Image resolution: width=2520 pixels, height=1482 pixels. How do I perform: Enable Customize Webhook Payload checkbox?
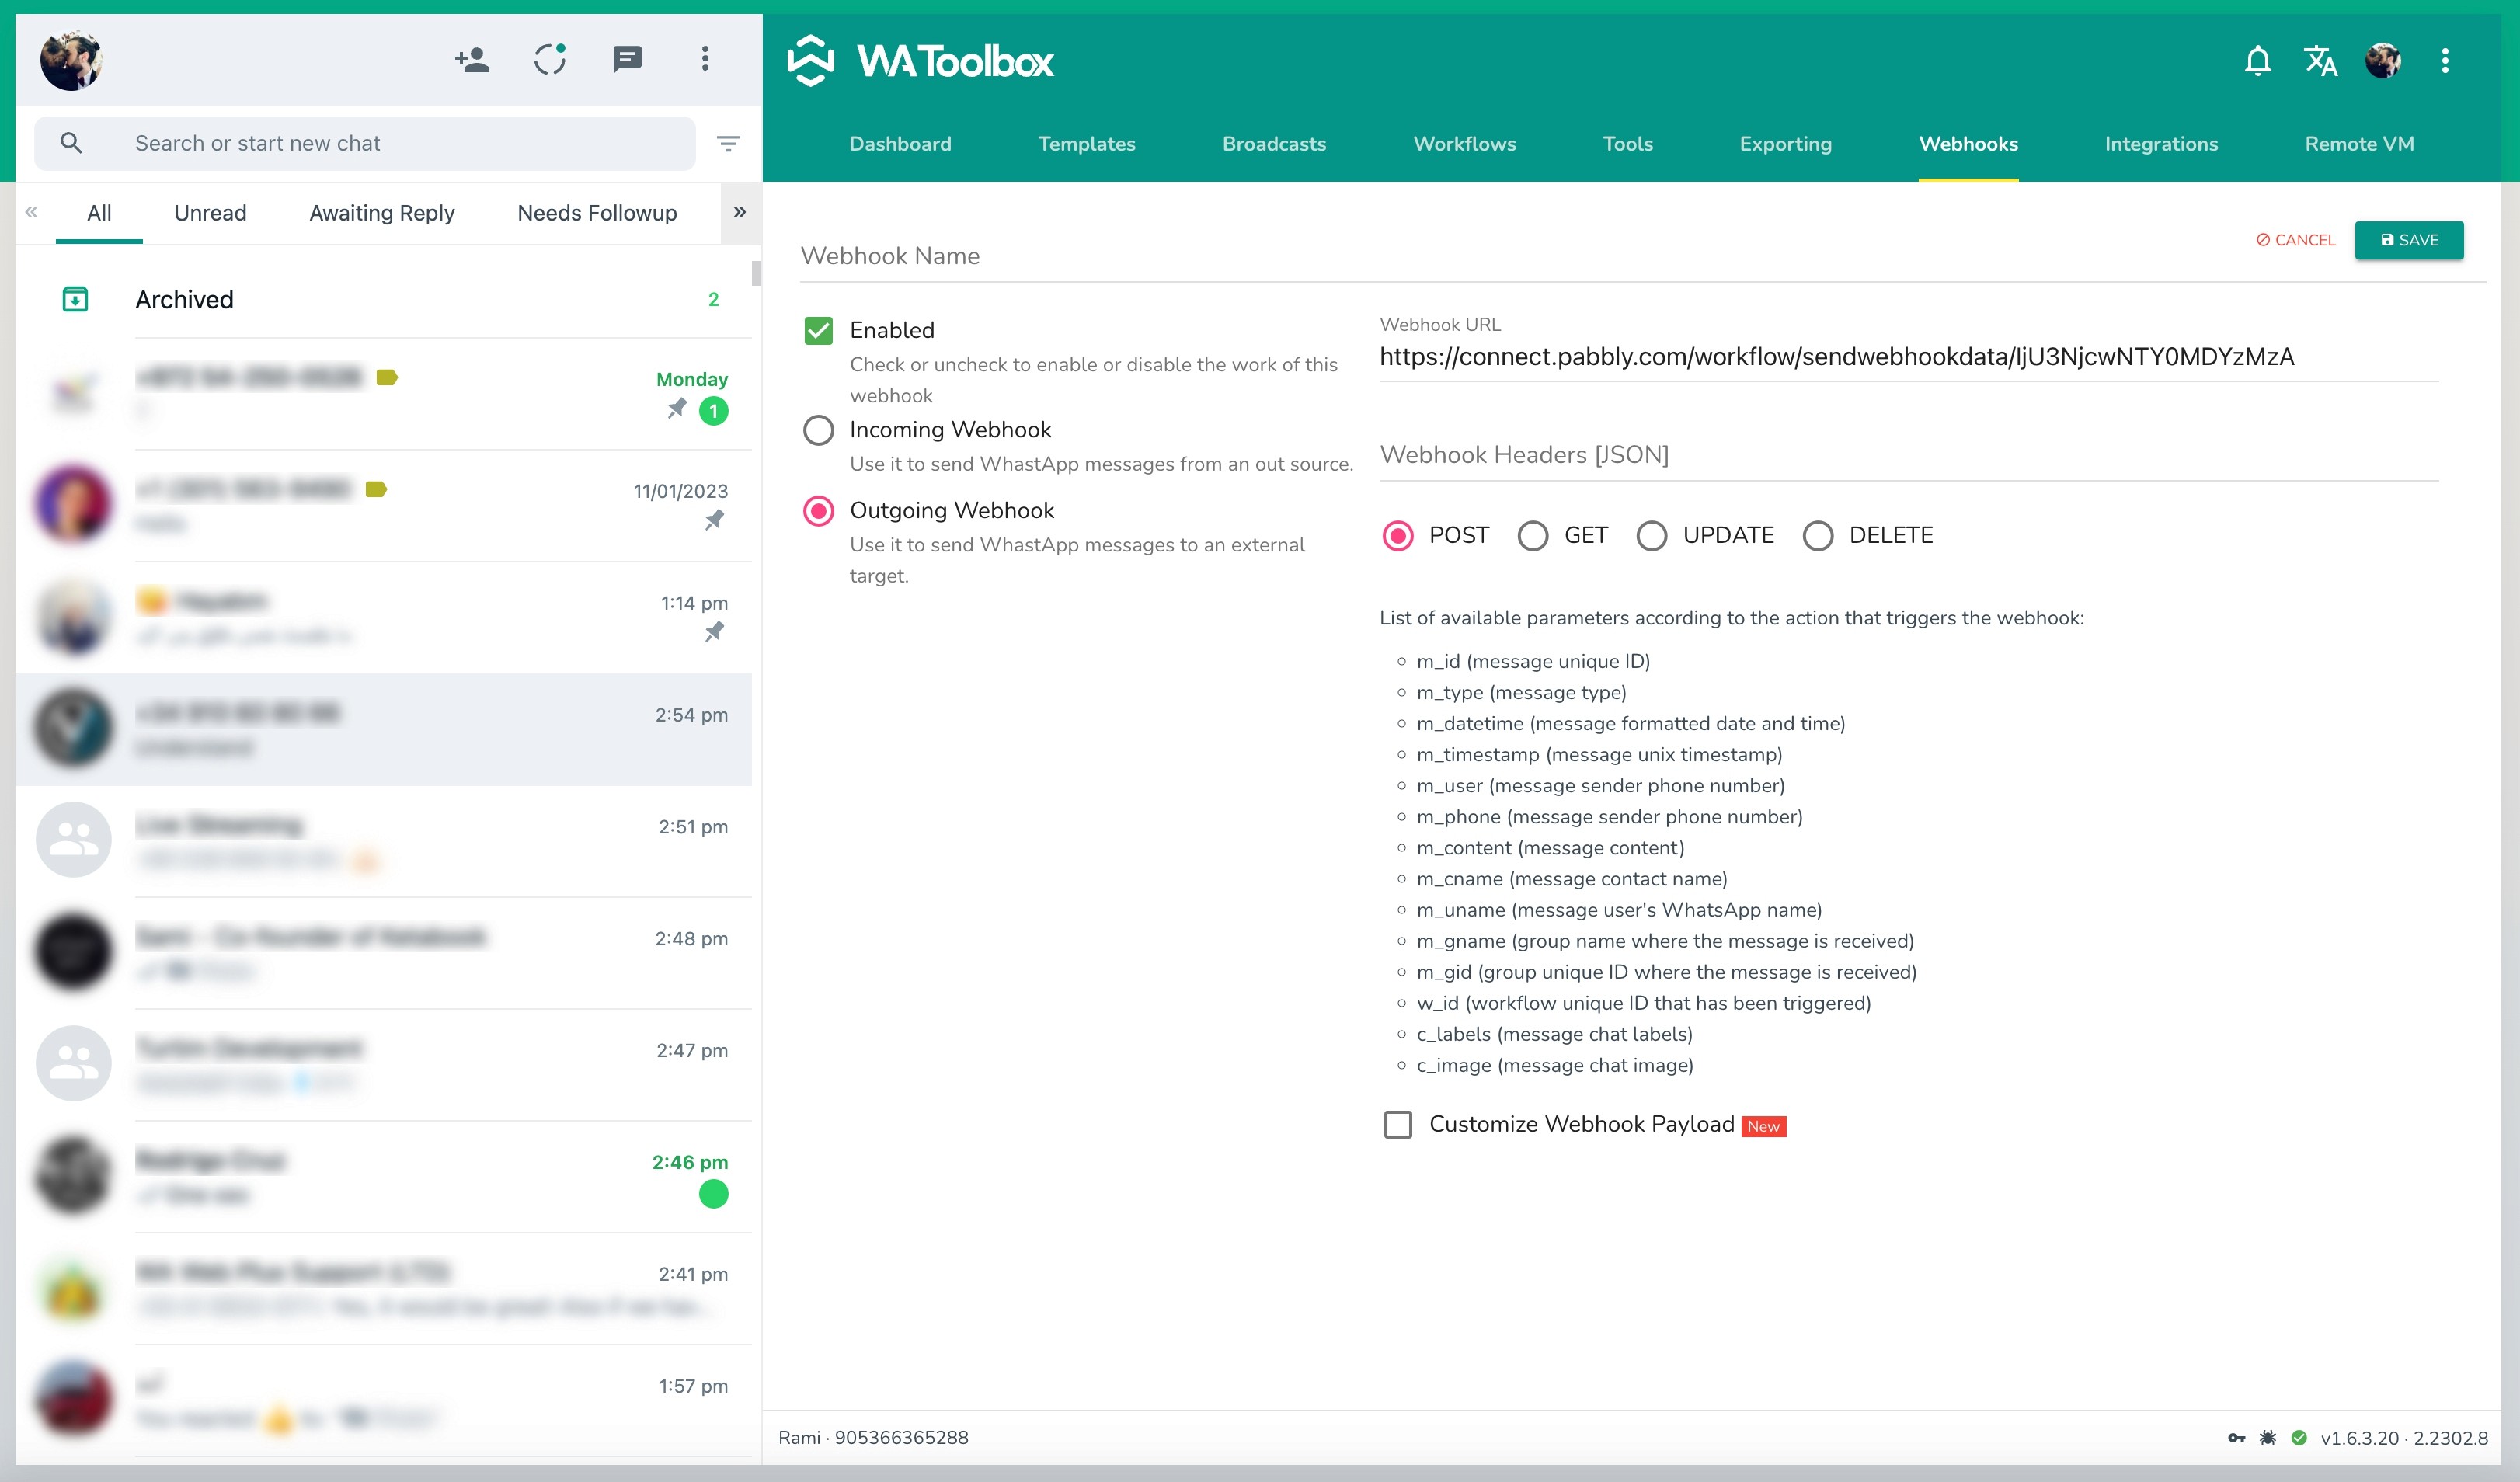1397,1125
